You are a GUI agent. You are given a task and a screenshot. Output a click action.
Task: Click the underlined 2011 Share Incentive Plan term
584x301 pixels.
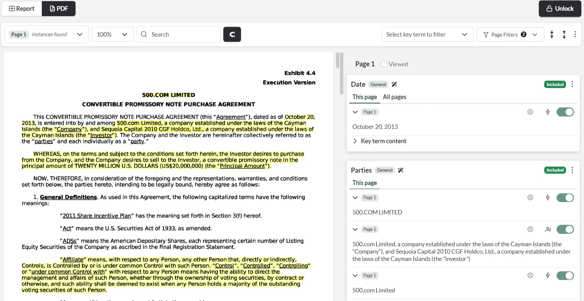pyautogui.click(x=97, y=216)
